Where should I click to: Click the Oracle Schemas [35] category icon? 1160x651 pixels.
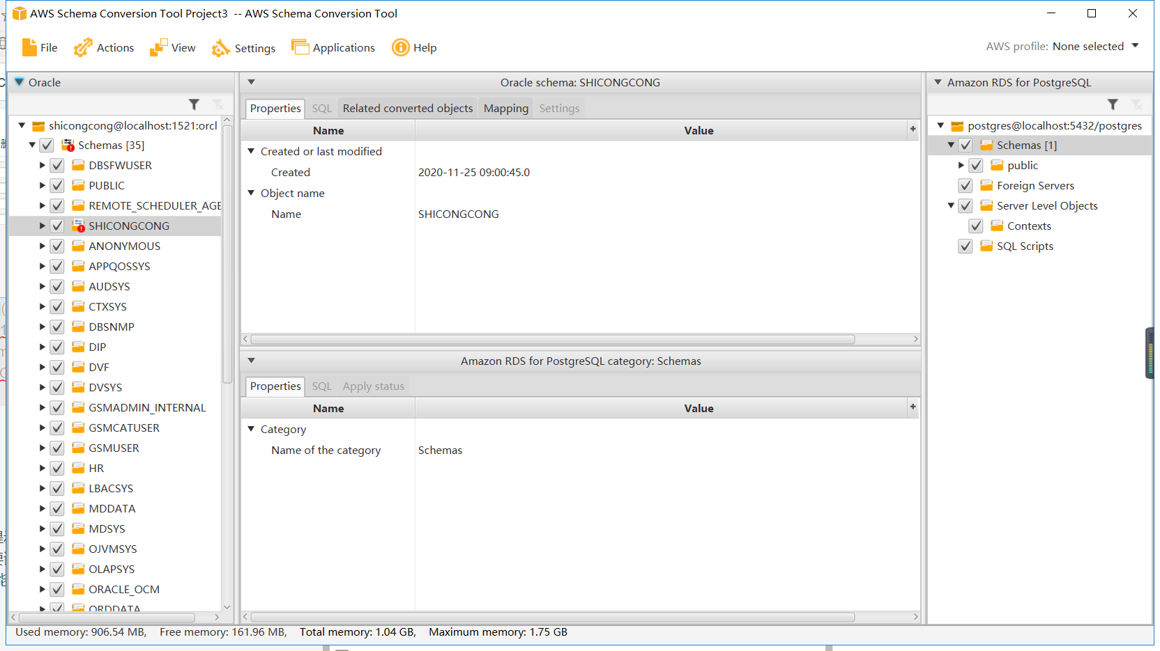pyautogui.click(x=68, y=146)
